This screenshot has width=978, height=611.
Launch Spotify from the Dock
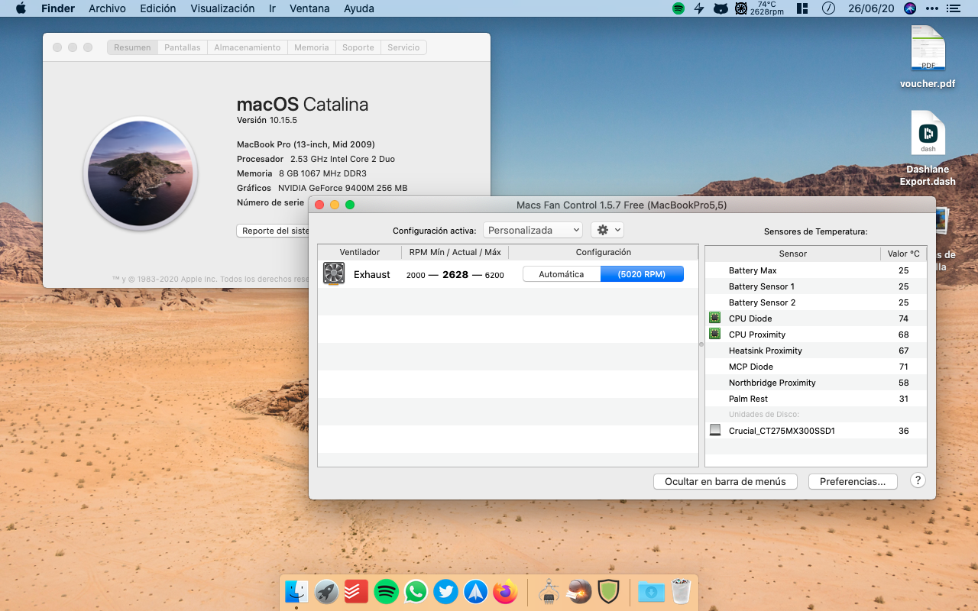pos(387,591)
